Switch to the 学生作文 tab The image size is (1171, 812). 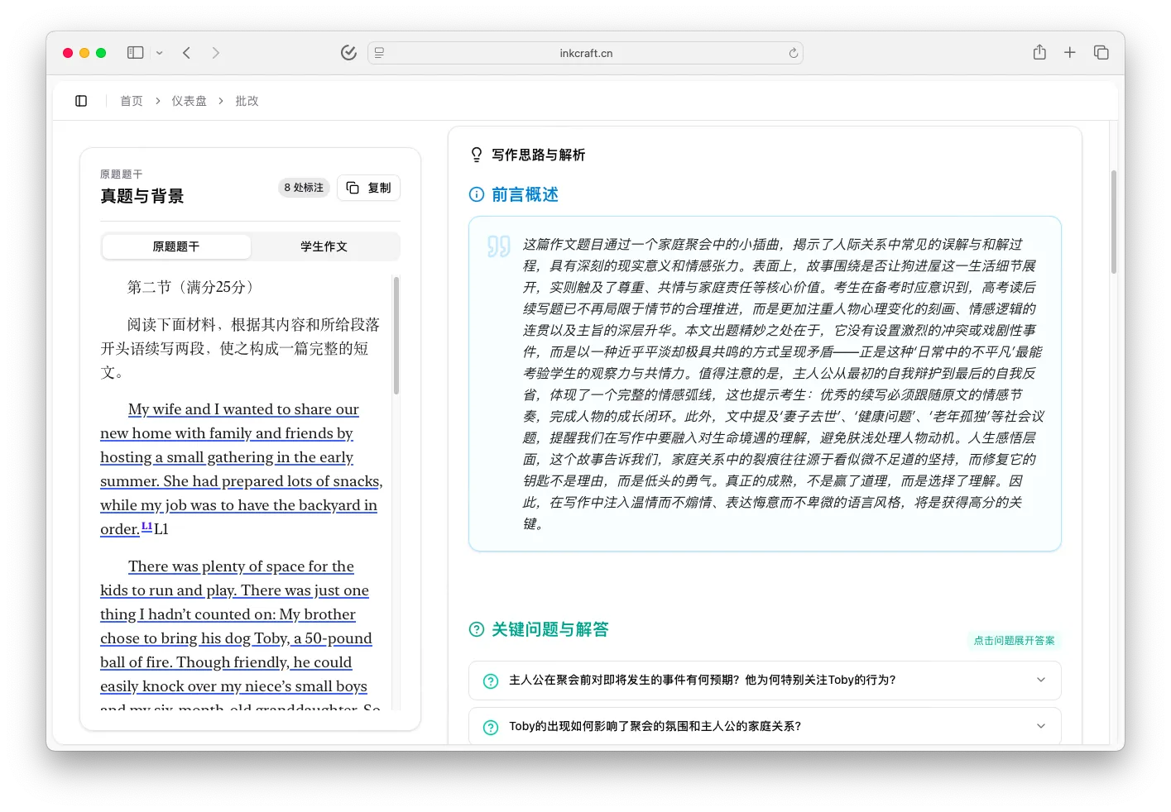[x=324, y=246]
